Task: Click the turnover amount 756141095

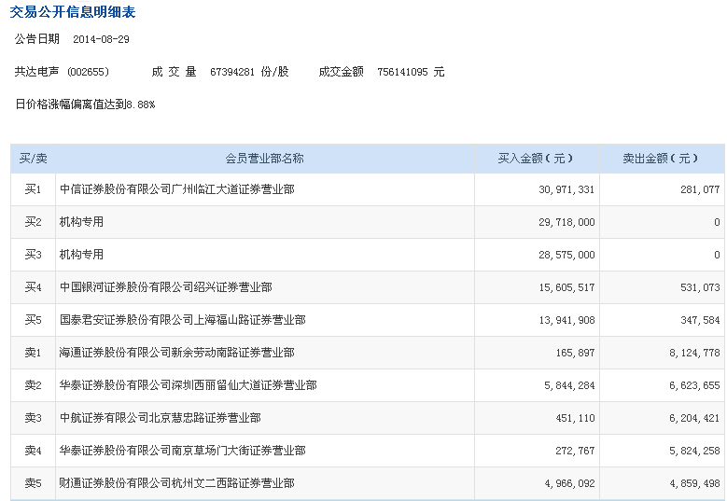Action: 402,72
